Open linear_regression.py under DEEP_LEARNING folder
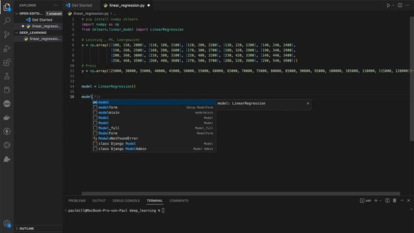 [39, 39]
